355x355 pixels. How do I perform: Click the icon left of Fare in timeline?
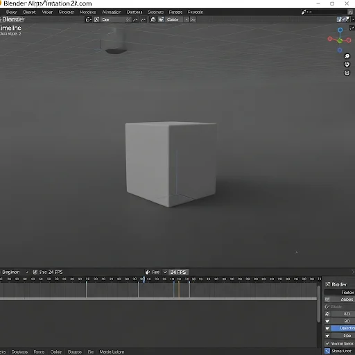click(x=148, y=272)
